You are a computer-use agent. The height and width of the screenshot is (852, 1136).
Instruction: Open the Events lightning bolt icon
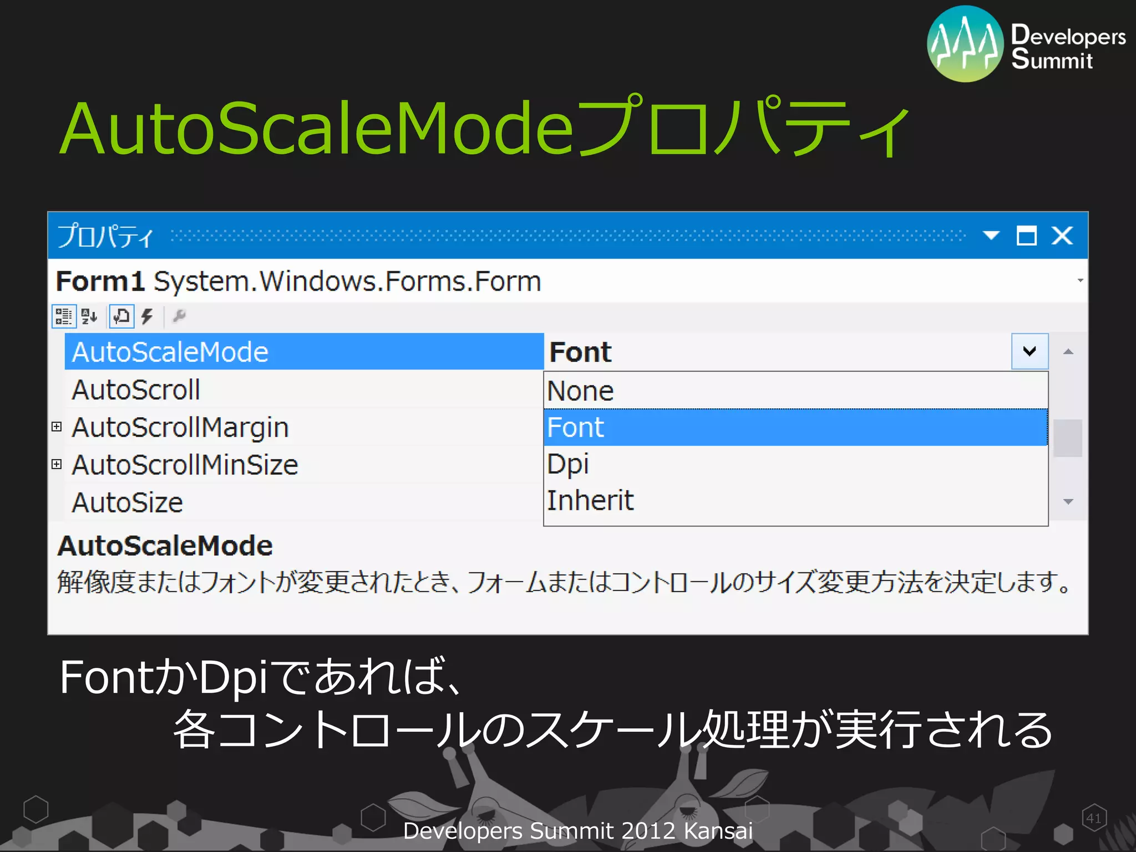[x=147, y=317]
